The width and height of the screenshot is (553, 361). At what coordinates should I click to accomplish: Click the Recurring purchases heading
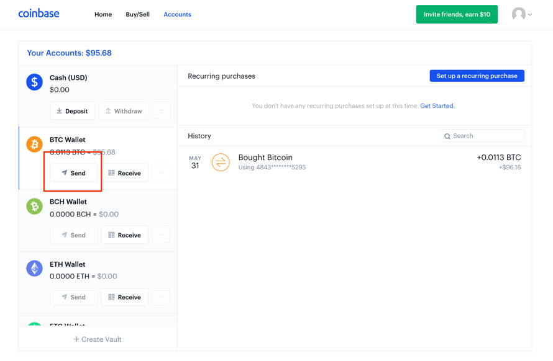pos(221,76)
